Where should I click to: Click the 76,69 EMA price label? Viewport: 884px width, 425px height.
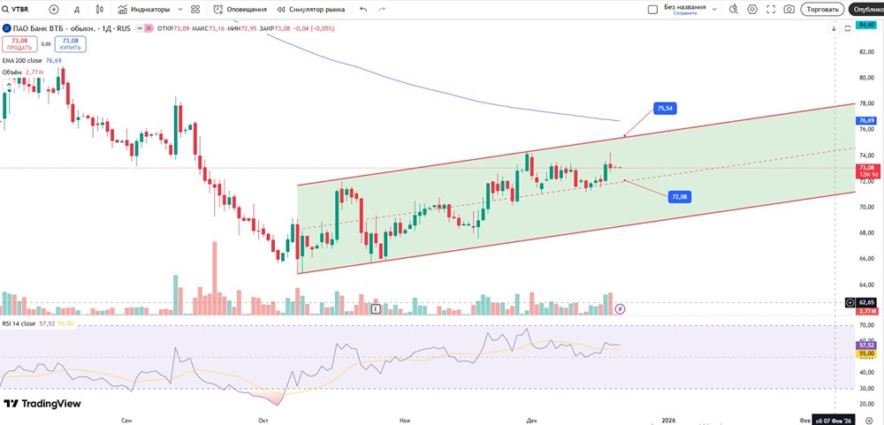click(x=866, y=121)
